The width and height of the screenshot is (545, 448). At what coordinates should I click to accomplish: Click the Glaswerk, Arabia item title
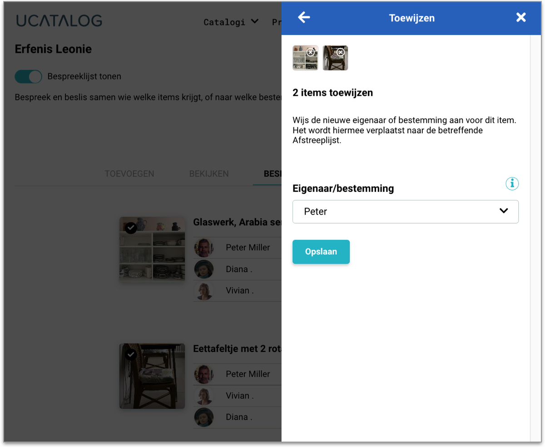point(237,222)
